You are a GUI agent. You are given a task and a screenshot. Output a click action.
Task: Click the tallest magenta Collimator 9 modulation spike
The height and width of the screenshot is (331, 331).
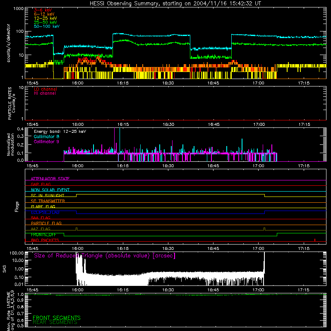pyautogui.click(x=115, y=139)
